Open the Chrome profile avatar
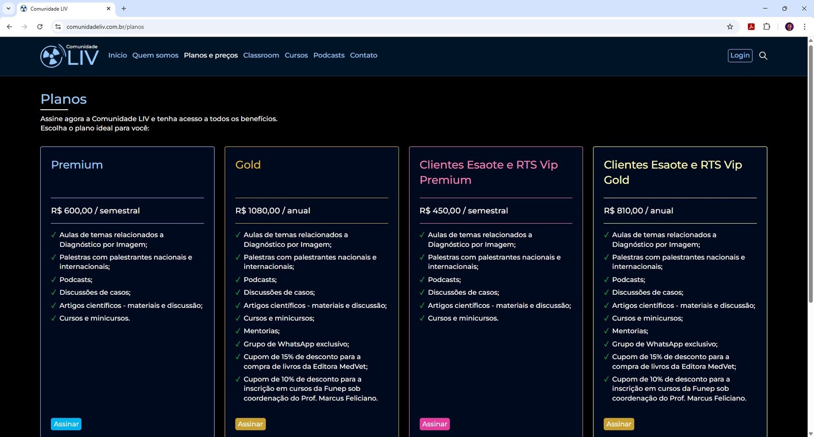The image size is (814, 437). point(790,26)
